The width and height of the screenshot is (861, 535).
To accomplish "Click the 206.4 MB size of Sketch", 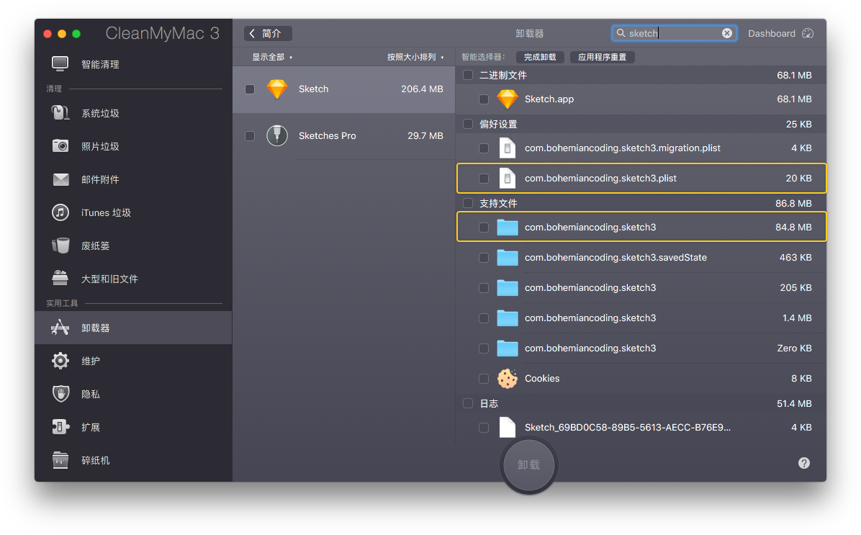I will click(x=422, y=89).
